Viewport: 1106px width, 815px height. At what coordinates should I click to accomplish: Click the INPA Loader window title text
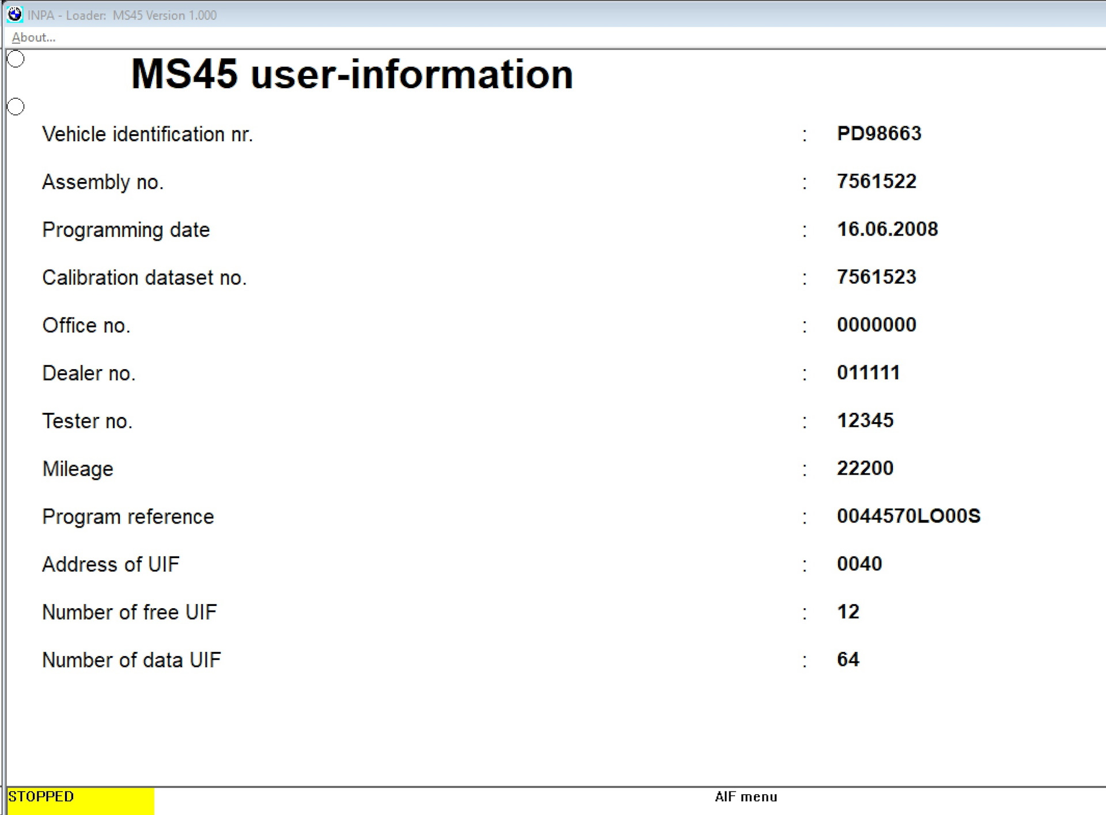coord(122,16)
